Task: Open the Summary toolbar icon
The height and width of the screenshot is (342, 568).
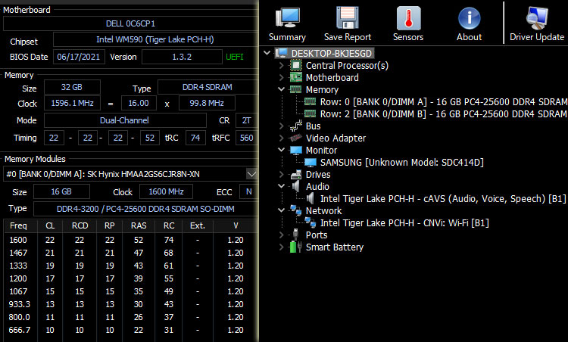Action: [287, 18]
